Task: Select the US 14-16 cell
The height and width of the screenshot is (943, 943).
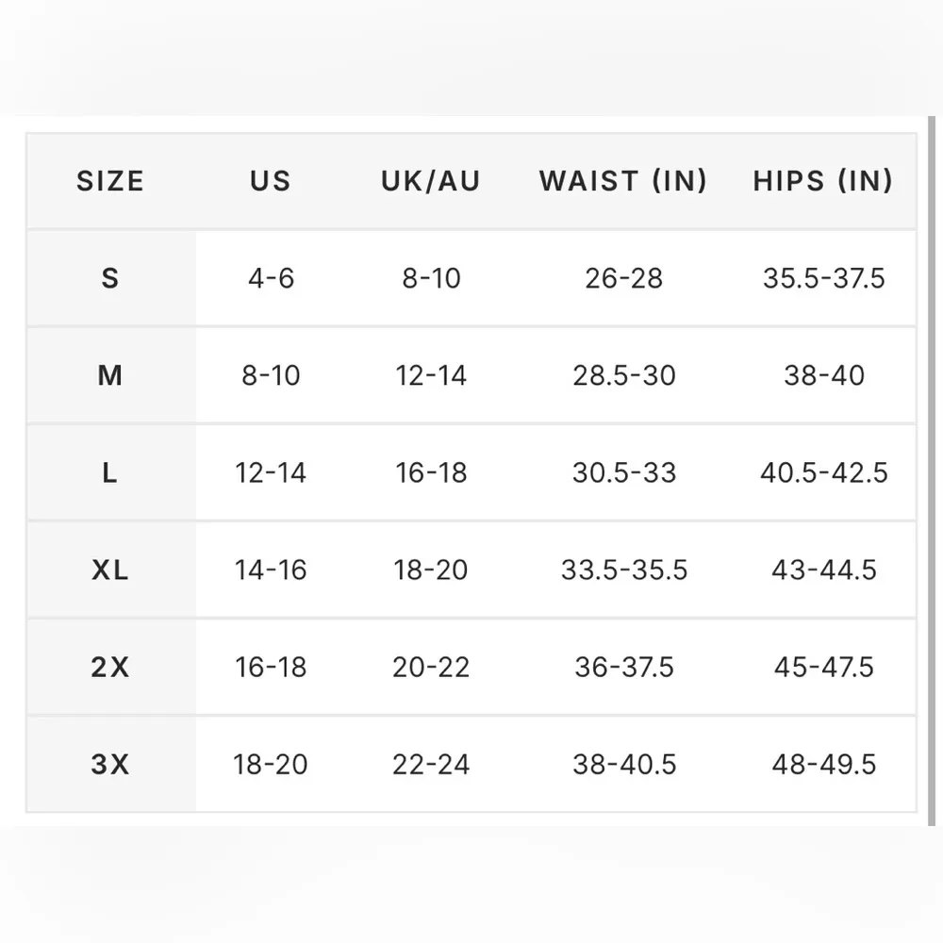Action: (x=271, y=570)
